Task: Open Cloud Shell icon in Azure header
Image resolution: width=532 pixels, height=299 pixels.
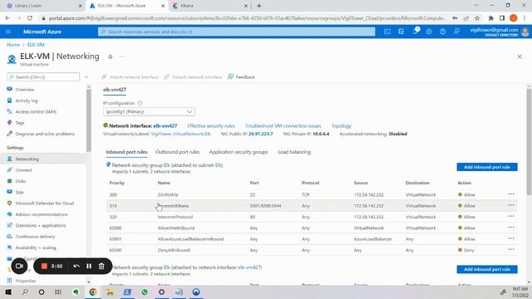Action: pyautogui.click(x=387, y=32)
